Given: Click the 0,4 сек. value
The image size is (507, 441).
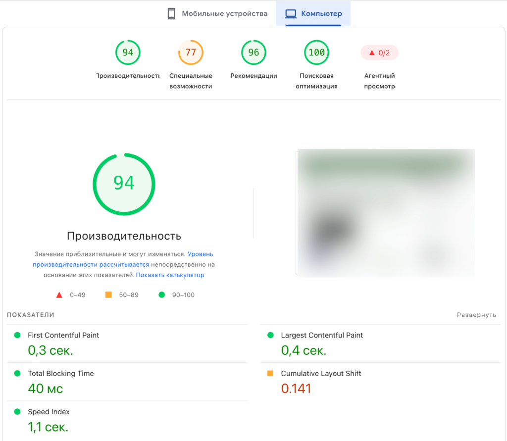Looking at the screenshot, I should point(304,350).
